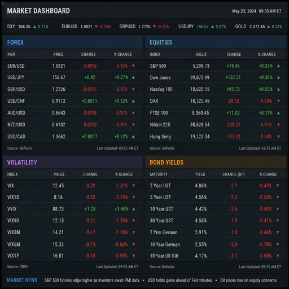Image resolution: width=289 pixels, height=289 pixels.
Task: Click the down arrow in Hang Seng row
Action: pos(278,137)
